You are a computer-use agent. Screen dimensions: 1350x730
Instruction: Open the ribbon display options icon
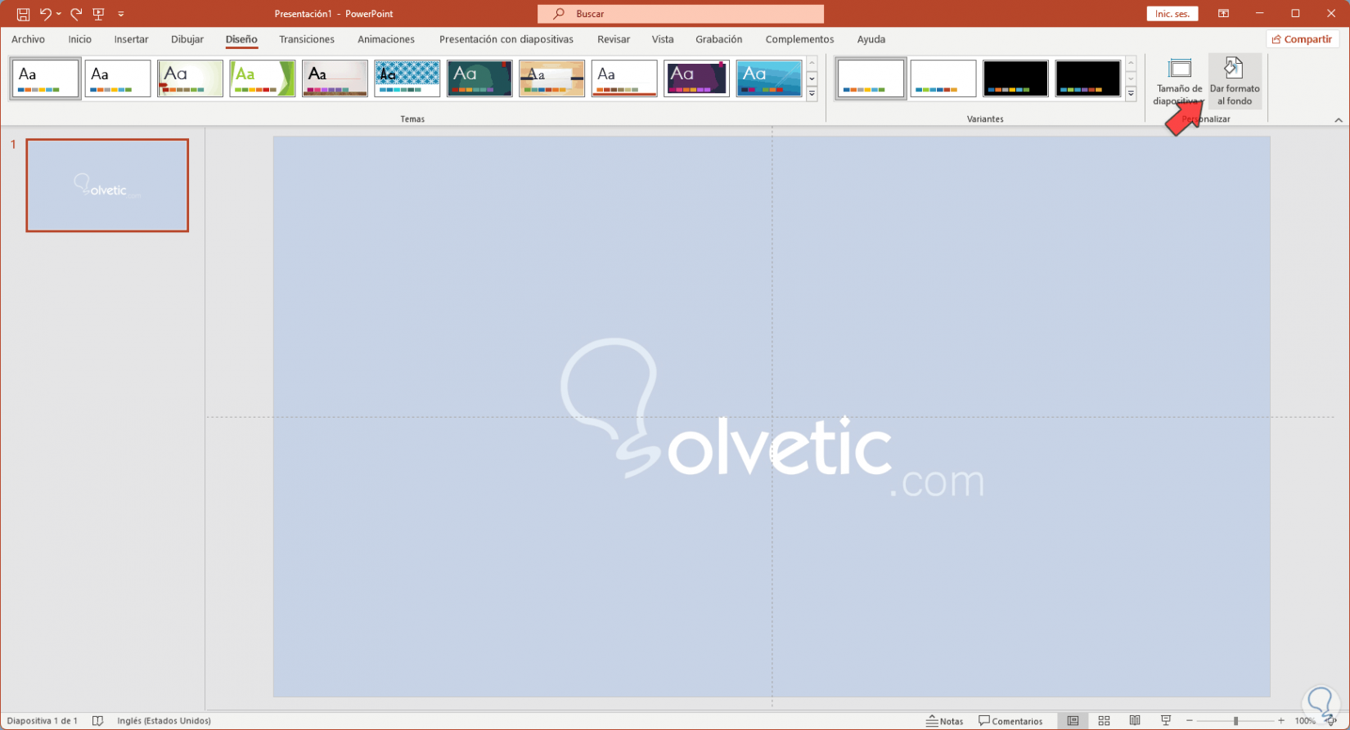coord(1223,14)
